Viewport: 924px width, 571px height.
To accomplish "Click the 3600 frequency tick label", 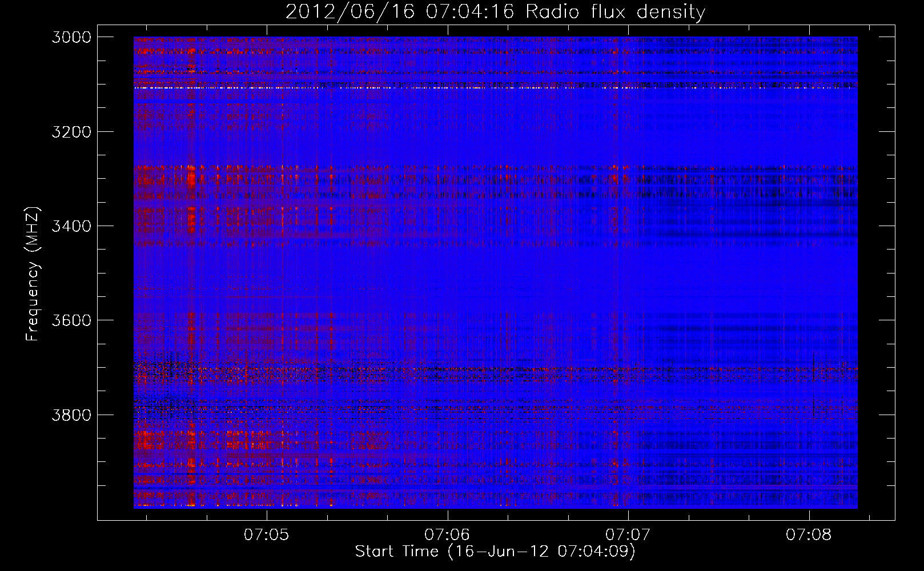I will [71, 320].
